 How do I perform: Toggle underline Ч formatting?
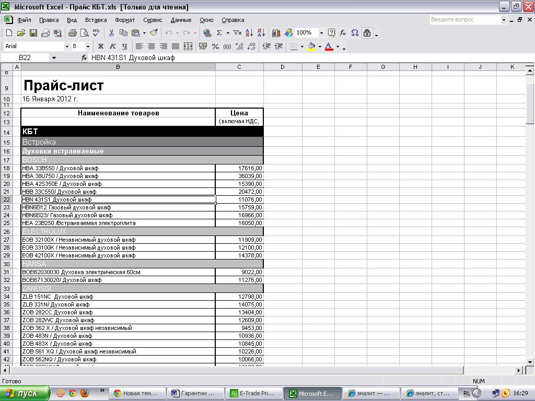tap(124, 46)
